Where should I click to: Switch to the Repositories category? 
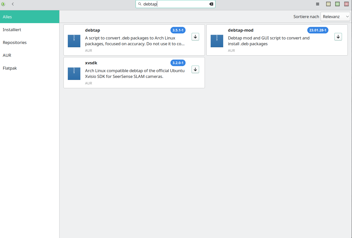click(15, 42)
